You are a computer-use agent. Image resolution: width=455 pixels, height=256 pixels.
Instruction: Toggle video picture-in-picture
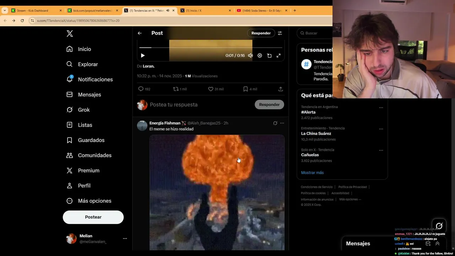[269, 55]
